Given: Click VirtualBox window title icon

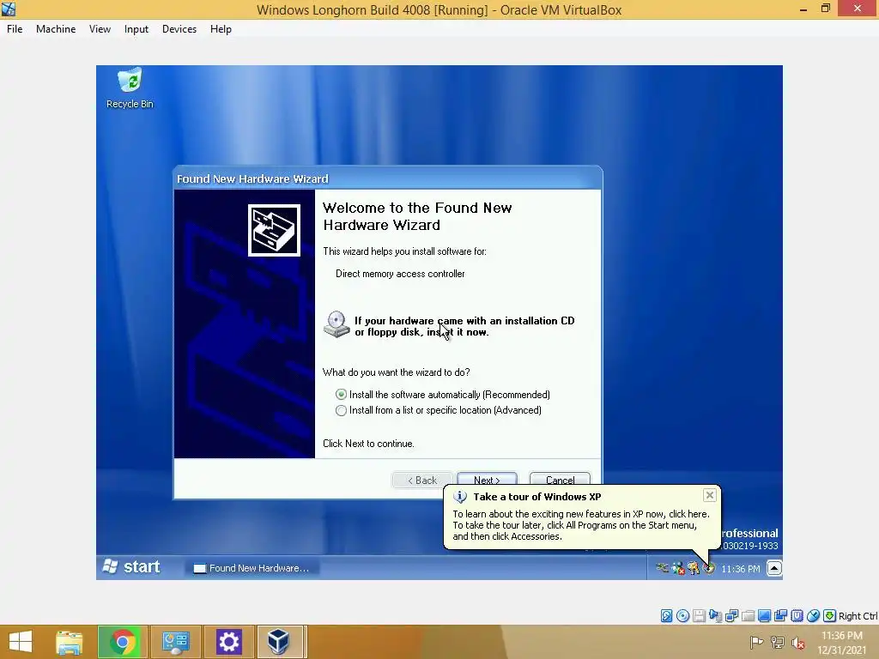Looking at the screenshot, I should tap(9, 9).
